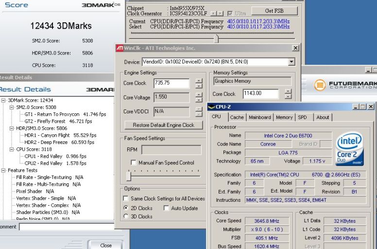Select CPU1 - Red Valley row
Image resolution: width=377 pixels, height=249 pixels.
pyautogui.click(x=55, y=157)
